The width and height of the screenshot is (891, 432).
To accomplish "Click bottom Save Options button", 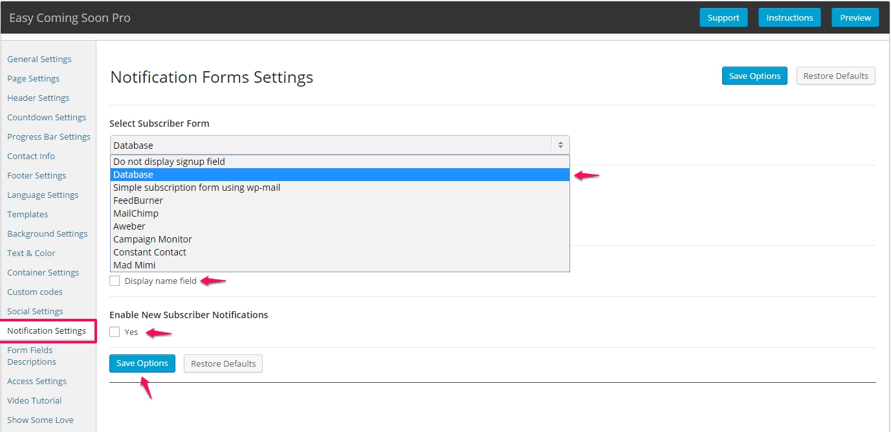I will (142, 363).
